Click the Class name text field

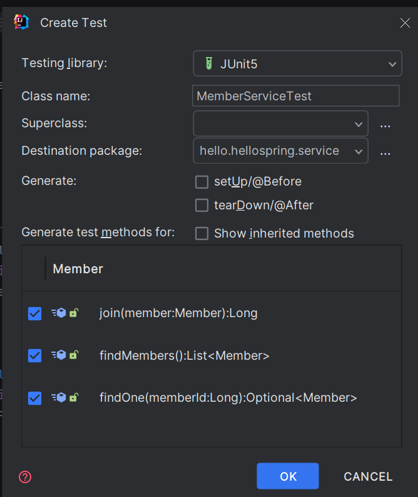tap(295, 96)
